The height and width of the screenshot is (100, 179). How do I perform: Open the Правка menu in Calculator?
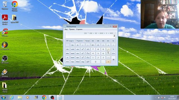click(72, 29)
